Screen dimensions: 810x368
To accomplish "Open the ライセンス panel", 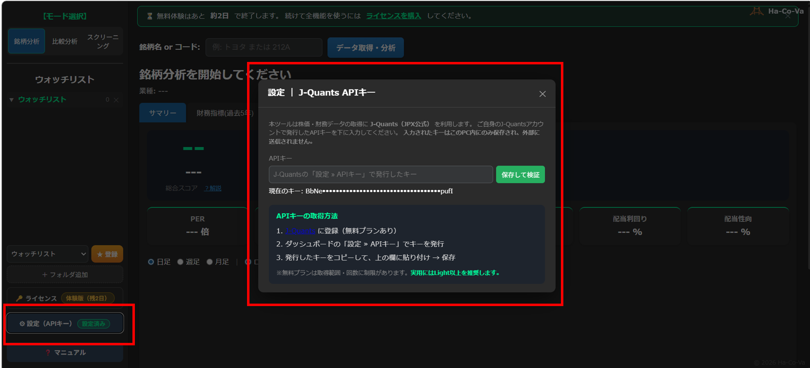I will click(x=65, y=298).
